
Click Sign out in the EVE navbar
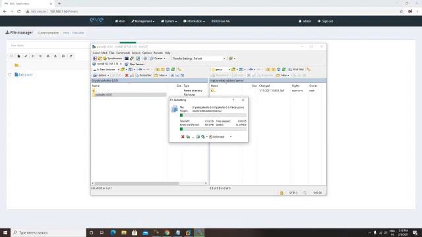pos(325,21)
